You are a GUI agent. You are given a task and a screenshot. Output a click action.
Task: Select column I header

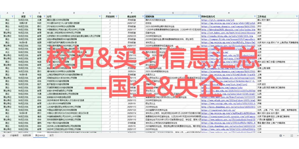click(x=278, y=13)
